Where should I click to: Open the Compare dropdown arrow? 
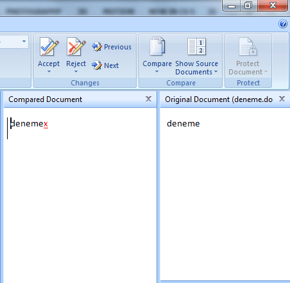click(157, 72)
